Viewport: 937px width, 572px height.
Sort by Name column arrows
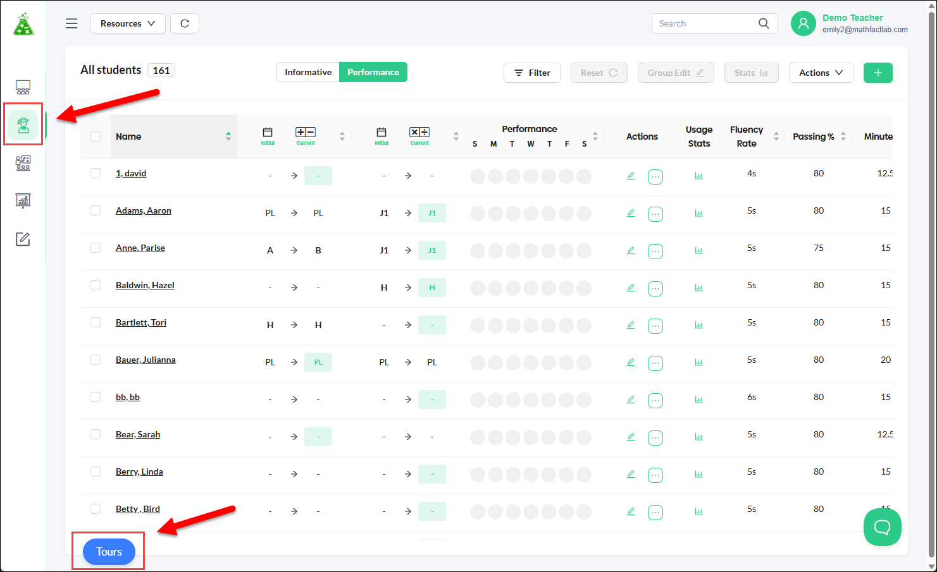[x=228, y=137]
